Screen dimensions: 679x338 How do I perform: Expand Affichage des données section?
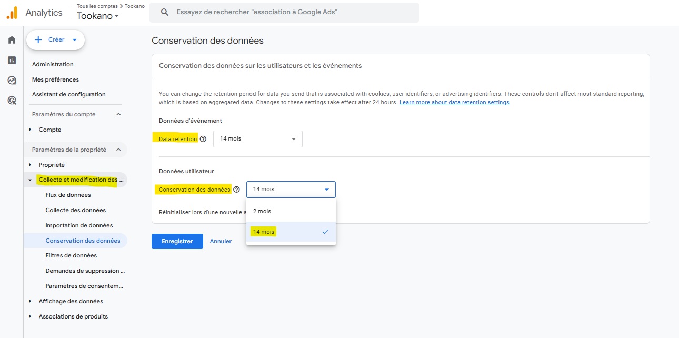click(30, 301)
